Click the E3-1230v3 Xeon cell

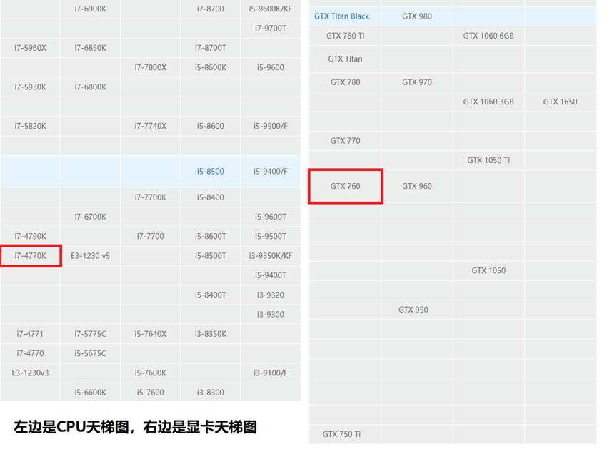click(x=30, y=373)
